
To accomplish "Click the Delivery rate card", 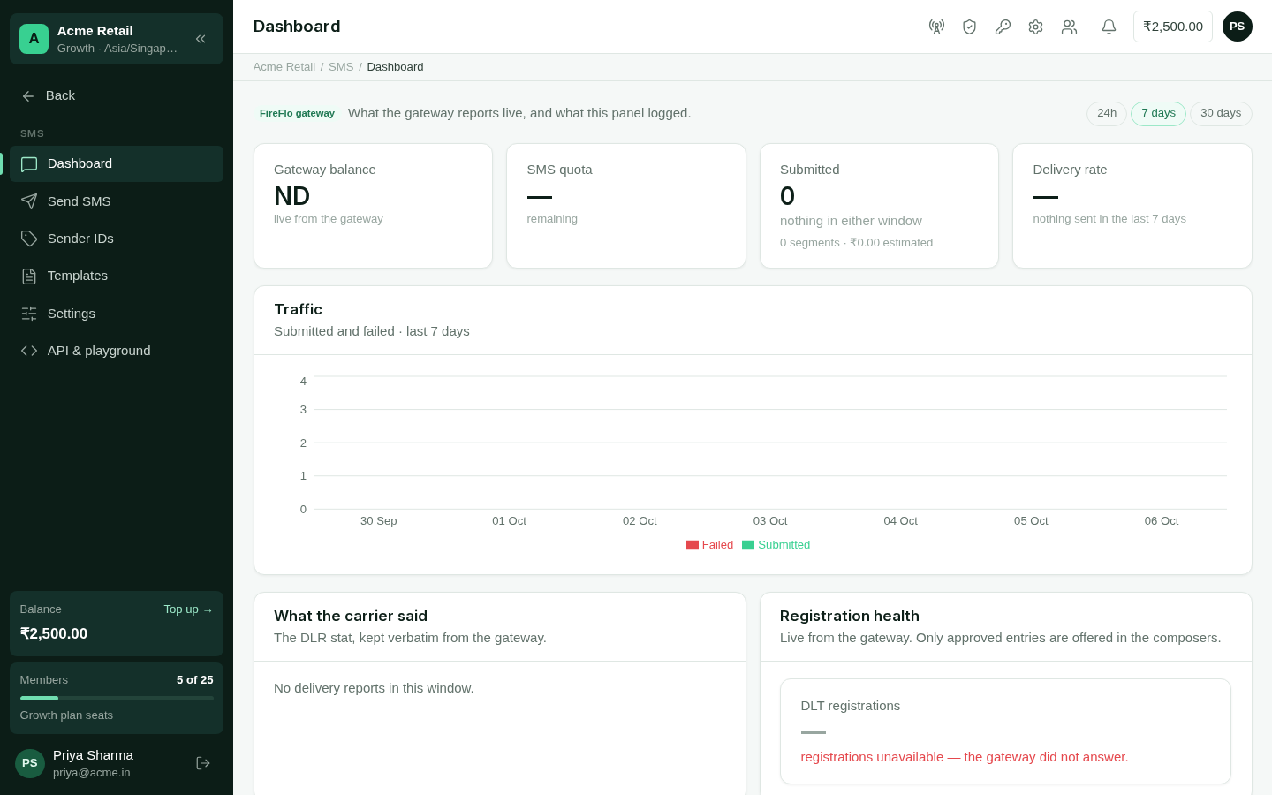I will click(x=1132, y=206).
